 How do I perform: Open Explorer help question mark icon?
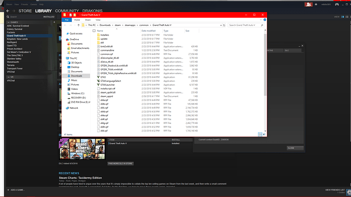265,20
